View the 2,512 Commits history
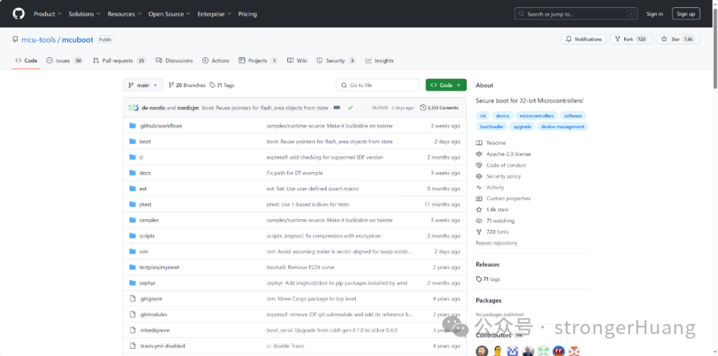This screenshot has width=718, height=356. pos(439,108)
